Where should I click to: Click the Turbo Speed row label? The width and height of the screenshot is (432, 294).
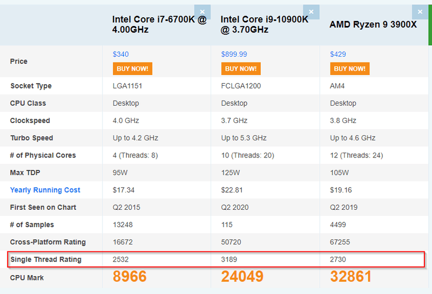[x=31, y=138]
